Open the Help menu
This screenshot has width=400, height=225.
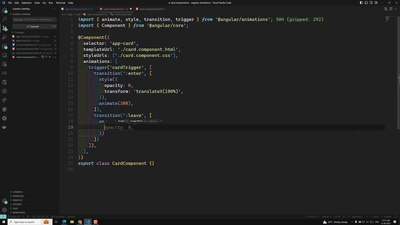tap(71, 2)
